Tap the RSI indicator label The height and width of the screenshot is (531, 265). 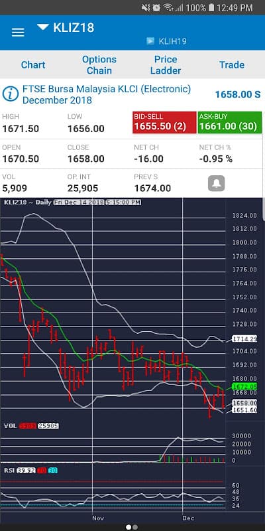click(x=9, y=471)
